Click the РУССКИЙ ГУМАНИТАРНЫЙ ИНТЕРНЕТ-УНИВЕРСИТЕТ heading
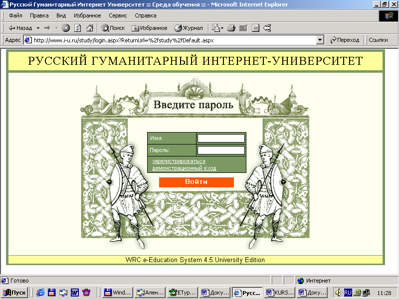399x299 pixels. click(196, 61)
